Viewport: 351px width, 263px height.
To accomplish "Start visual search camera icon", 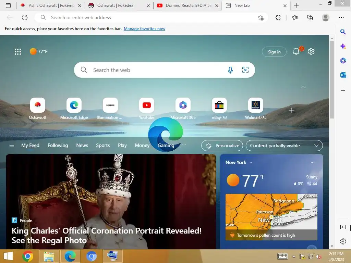I will click(245, 70).
